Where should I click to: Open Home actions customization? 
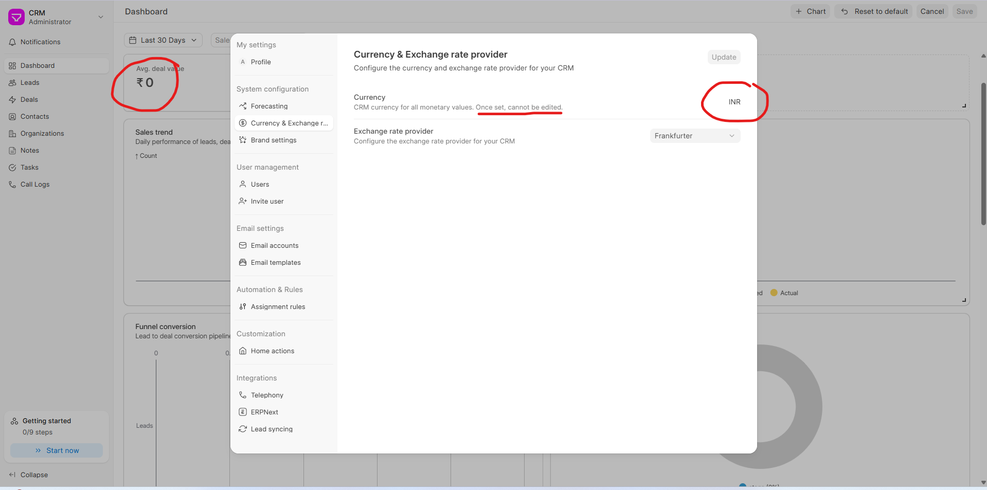272,351
